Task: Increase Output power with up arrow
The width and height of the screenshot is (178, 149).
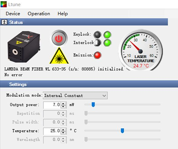Action: [63, 103]
